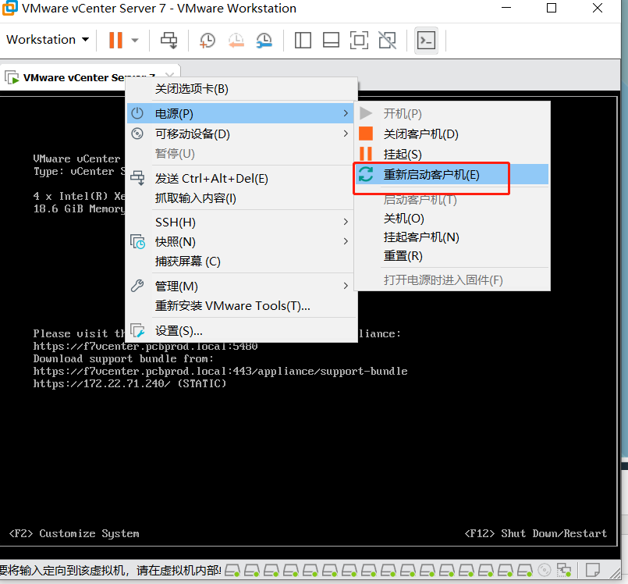Expand the power options arrow next to pause
Viewport: 628px width, 584px height.
135,40
